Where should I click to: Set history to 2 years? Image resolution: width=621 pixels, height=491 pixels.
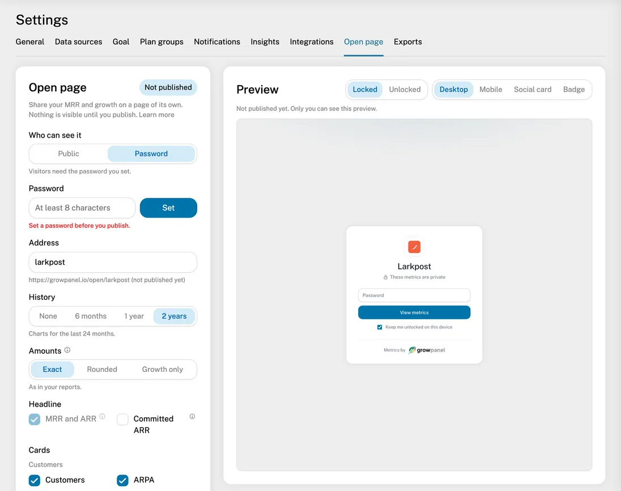pos(174,316)
